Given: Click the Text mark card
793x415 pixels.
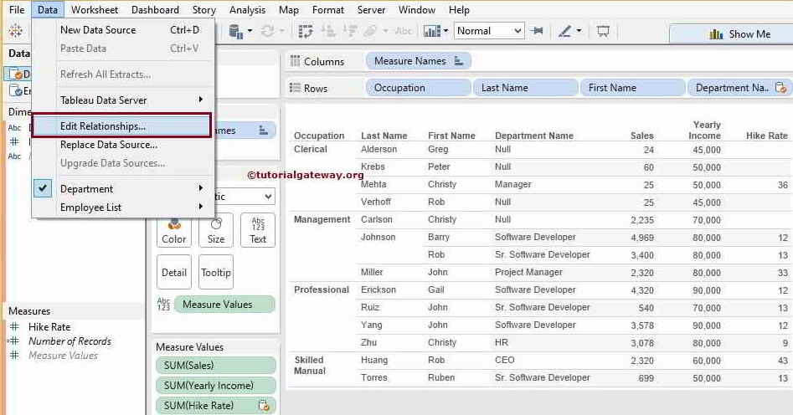Looking at the screenshot, I should pos(258,230).
